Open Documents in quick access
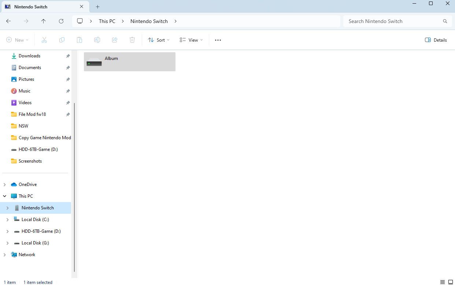The image size is (455, 285). point(30,68)
